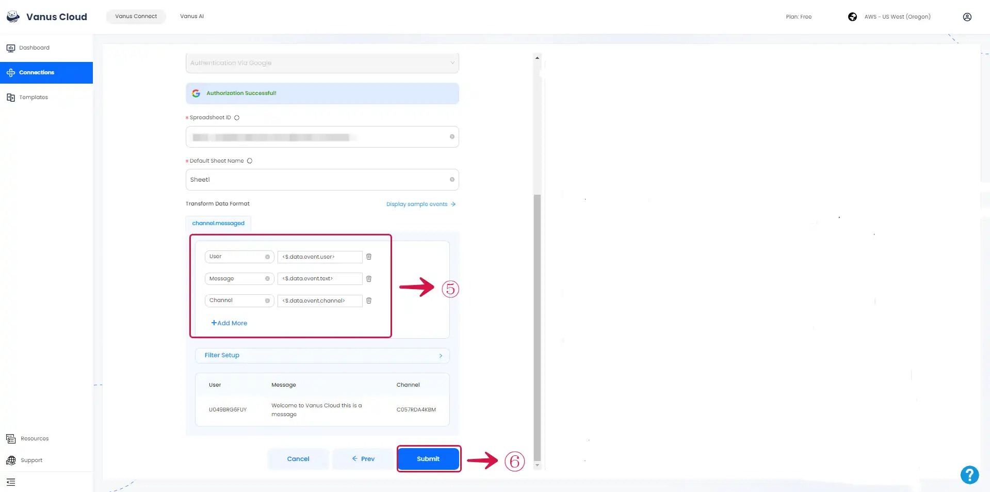
Task: Click the Cancel button
Action: coord(298,459)
